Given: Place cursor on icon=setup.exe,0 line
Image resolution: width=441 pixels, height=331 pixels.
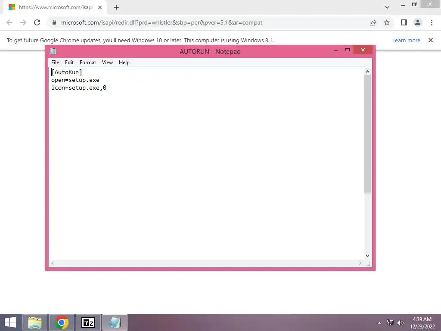Looking at the screenshot, I should pyautogui.click(x=79, y=88).
